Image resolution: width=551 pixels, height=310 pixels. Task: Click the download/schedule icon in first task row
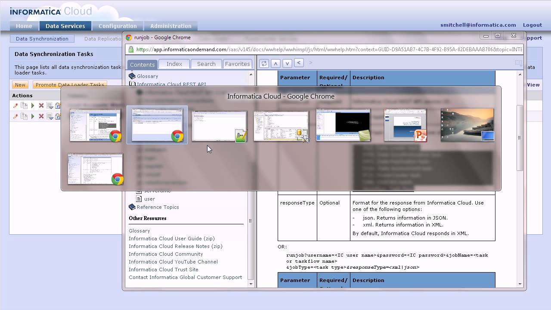point(50,105)
